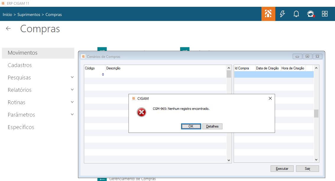Select the Código cell with value 0
Image resolution: width=335 pixels, height=181 pixels.
(x=95, y=74)
